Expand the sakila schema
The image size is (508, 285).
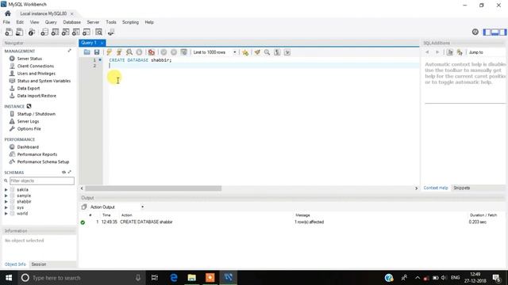coord(6,190)
